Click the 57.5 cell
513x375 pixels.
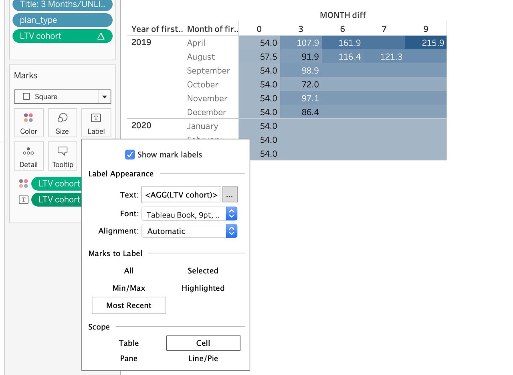coord(259,57)
